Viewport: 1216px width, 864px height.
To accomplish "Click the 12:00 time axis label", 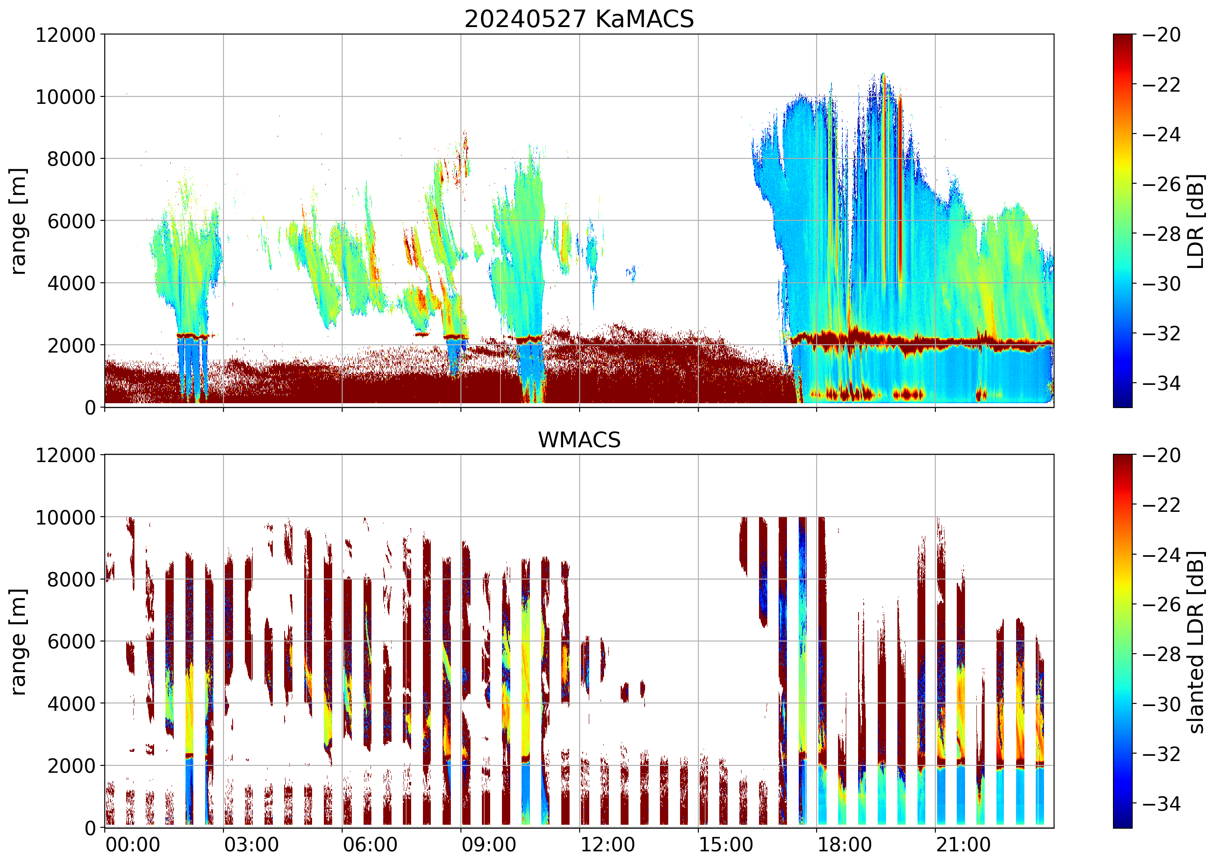I will pos(607,845).
